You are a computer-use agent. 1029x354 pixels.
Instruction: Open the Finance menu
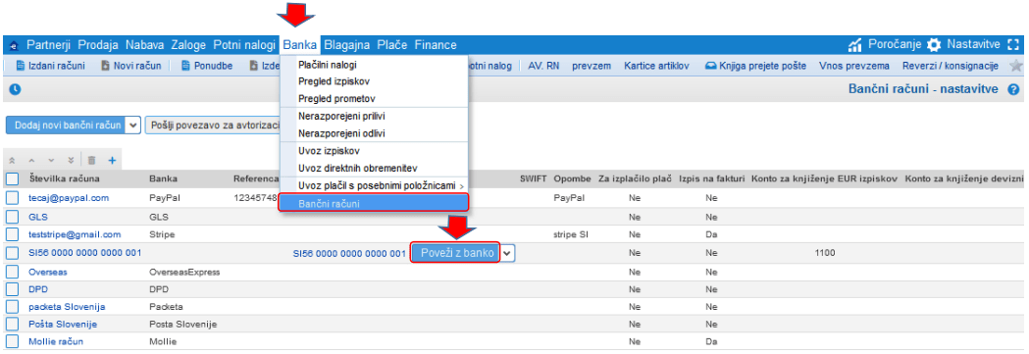tap(436, 45)
